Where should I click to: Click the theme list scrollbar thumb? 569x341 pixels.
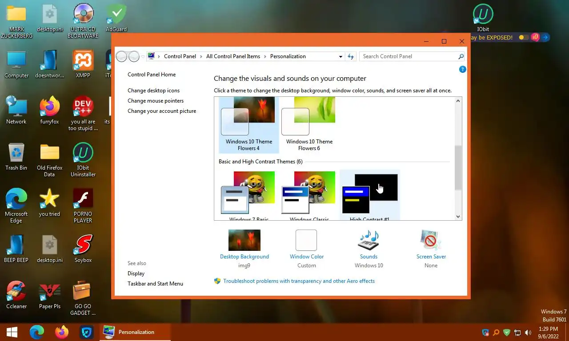(x=458, y=168)
